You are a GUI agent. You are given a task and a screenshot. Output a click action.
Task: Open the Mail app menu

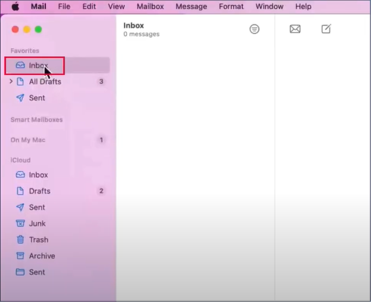(x=38, y=6)
